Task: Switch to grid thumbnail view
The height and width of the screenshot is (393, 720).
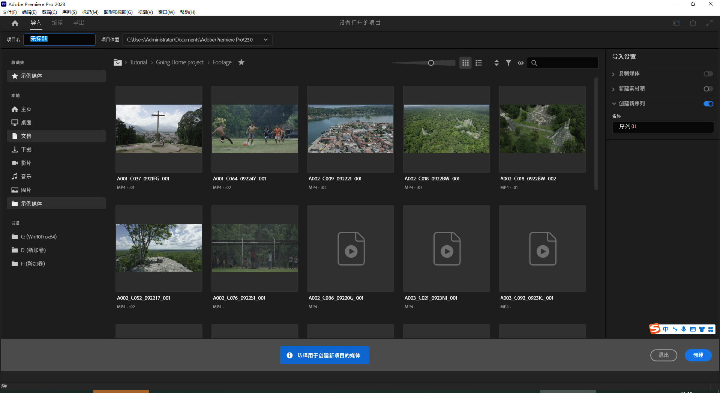Action: [x=465, y=63]
